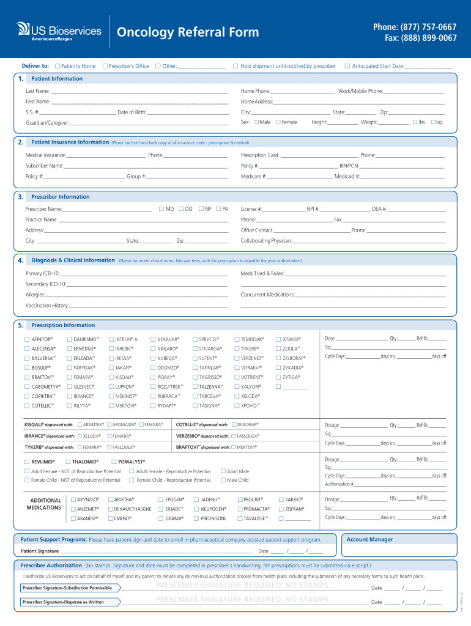The width and height of the screenshot is (471, 626).
Task: Tick the XTANDI medication checkbox
Action: (278, 339)
